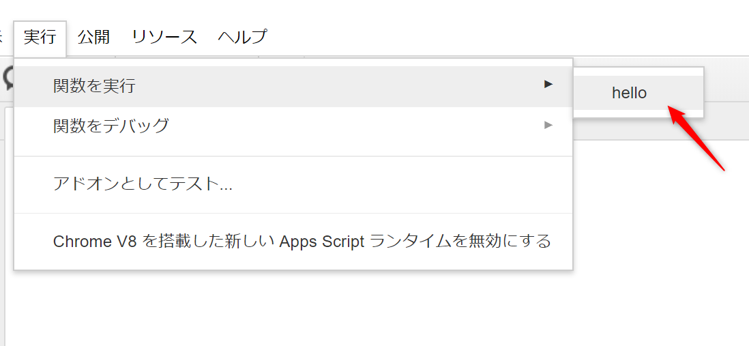Open the ヘルプ menu
The width and height of the screenshot is (749, 346).
pos(242,37)
